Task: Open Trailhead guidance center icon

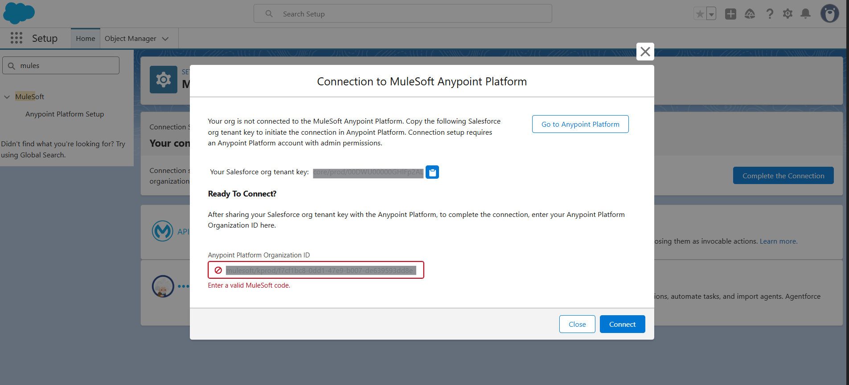Action: tap(750, 14)
